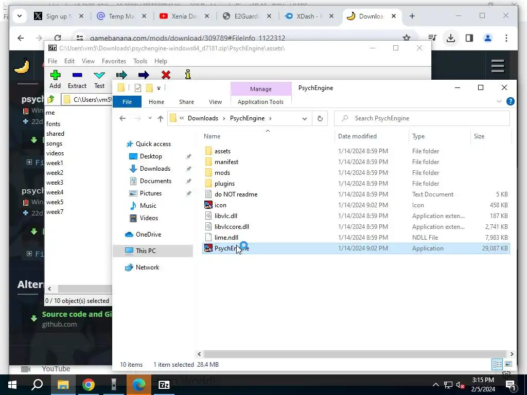Open Chrome media controls icon
Screen dimensions: 527x395
point(432,38)
